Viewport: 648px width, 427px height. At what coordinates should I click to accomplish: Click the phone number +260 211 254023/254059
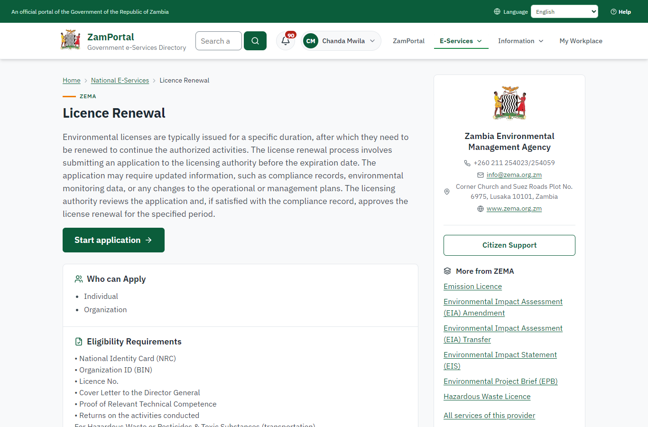click(x=514, y=163)
